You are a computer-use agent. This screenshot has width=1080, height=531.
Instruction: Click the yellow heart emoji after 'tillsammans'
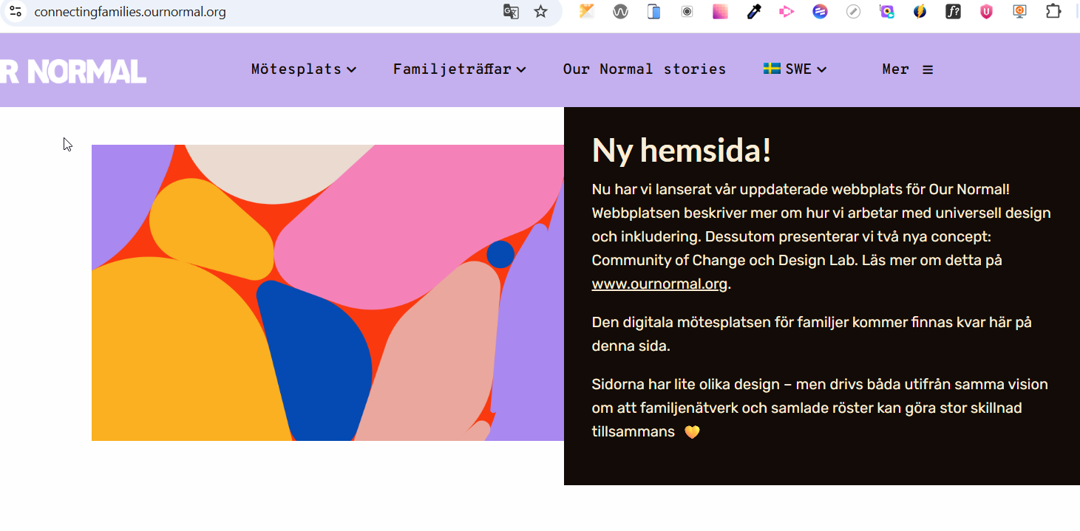[x=692, y=432]
